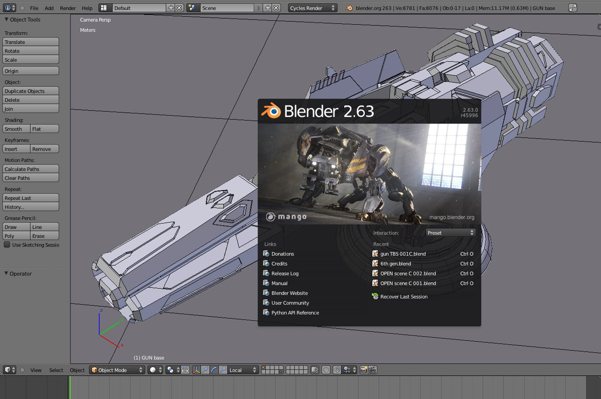Open the Add menu
Viewport: 601px width, 399px height.
[x=49, y=8]
